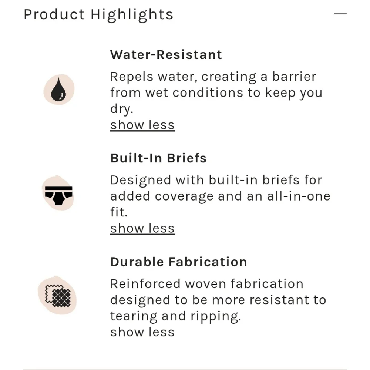This screenshot has width=370, height=370.
Task: Select the Water-Resistant heading
Action: tap(166, 55)
